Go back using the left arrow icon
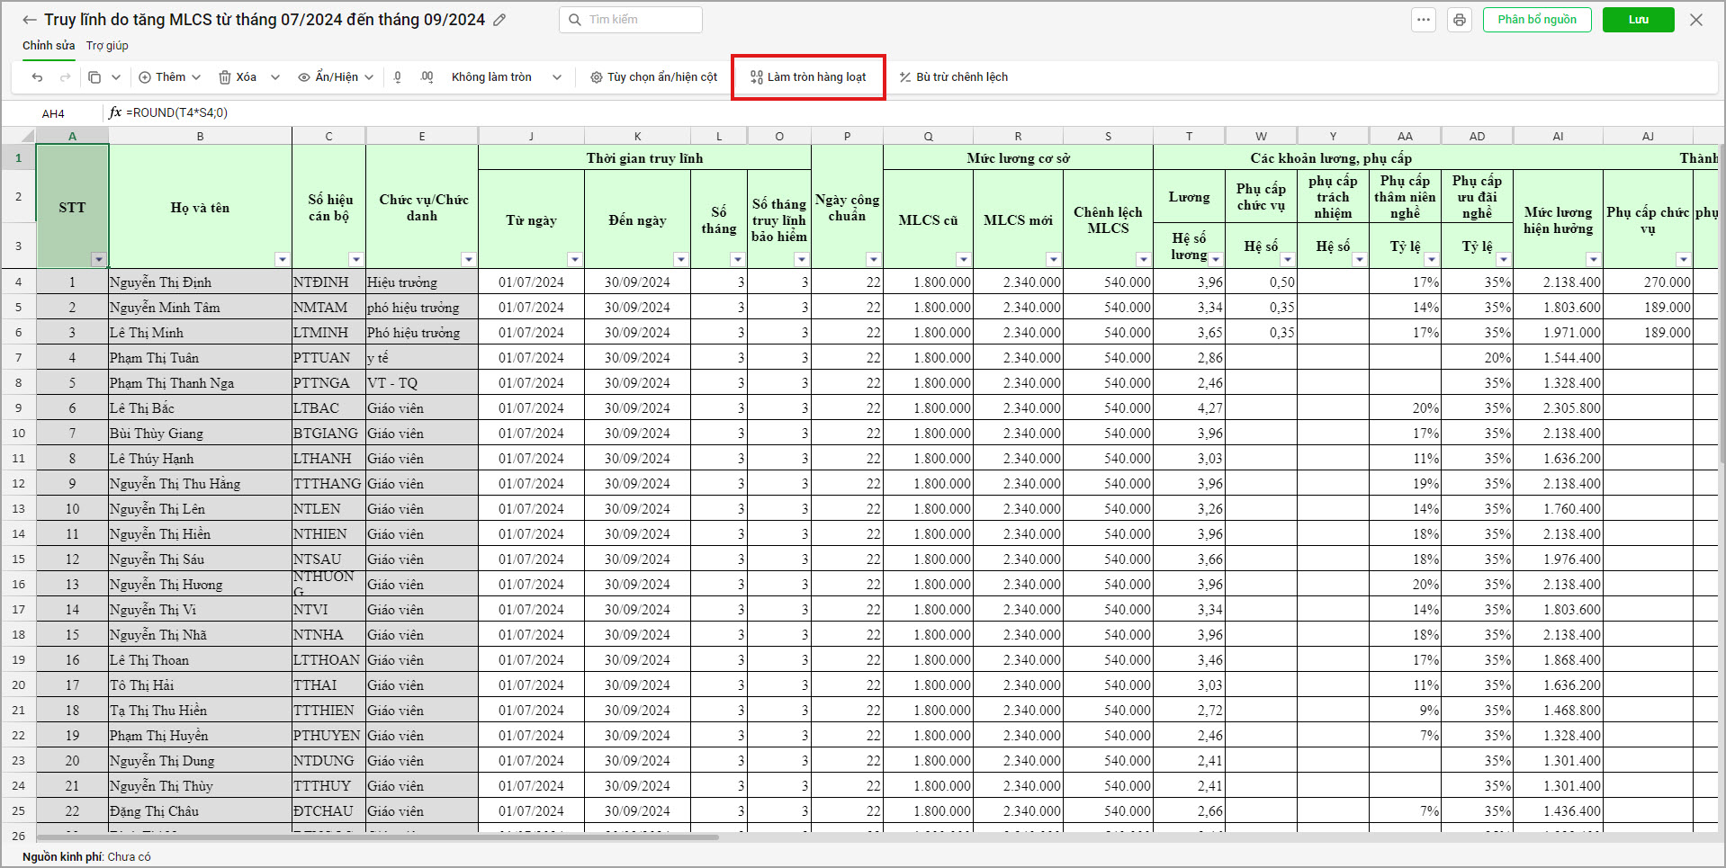 coord(30,20)
